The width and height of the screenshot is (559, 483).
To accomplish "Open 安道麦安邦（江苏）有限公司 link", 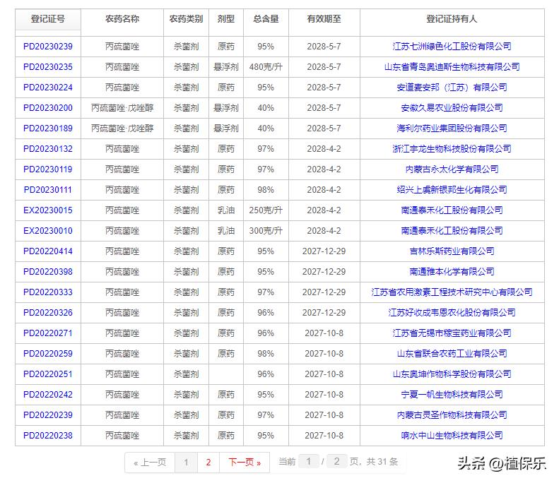I will [x=452, y=88].
